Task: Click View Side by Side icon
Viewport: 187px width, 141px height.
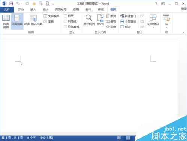Action: point(142,16)
